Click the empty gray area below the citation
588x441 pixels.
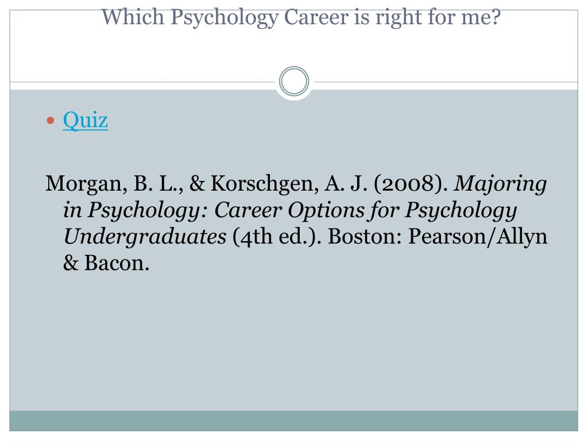click(293, 341)
